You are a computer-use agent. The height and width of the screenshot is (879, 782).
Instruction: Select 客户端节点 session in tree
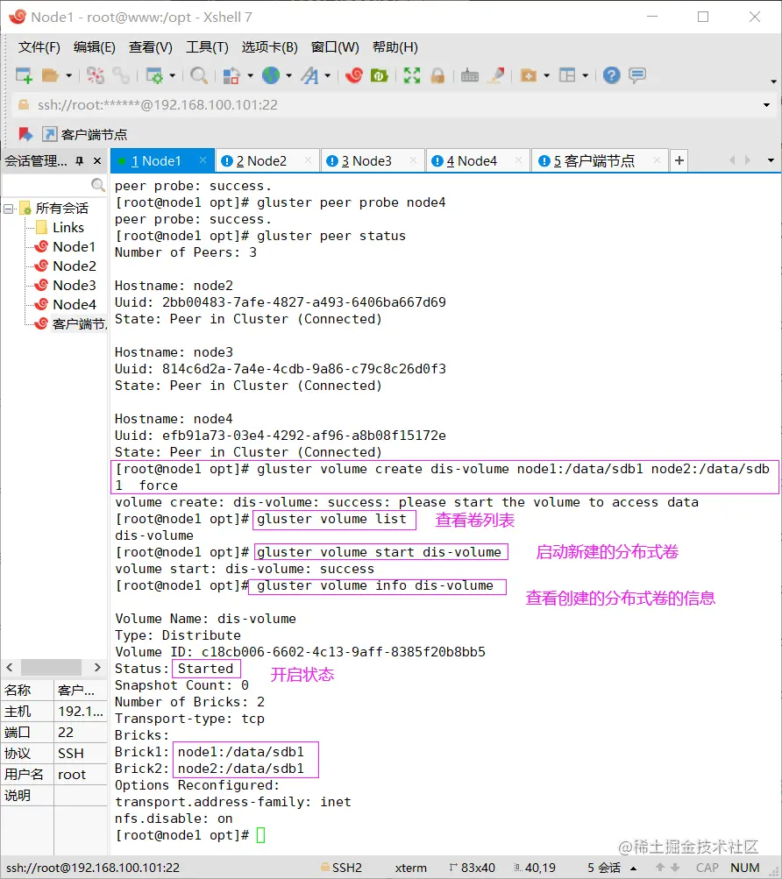[78, 324]
